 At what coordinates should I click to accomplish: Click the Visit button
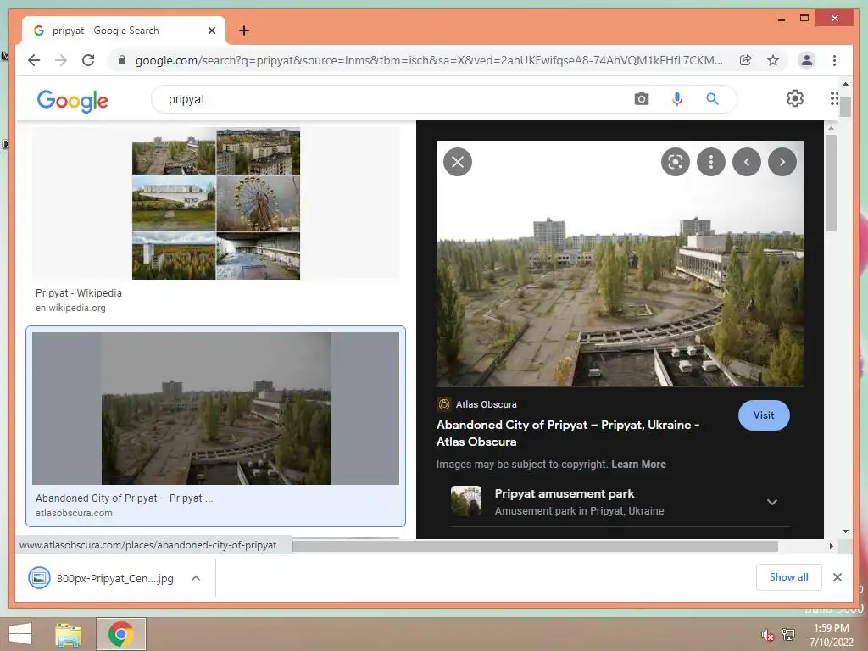(764, 415)
